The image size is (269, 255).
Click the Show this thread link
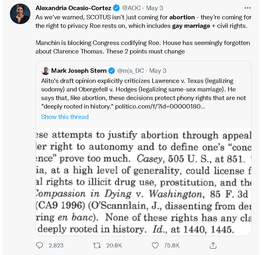point(65,117)
